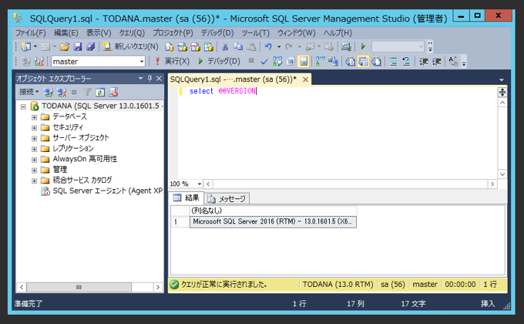Click the 実行(X) execute button
The height and width of the screenshot is (324, 524).
point(173,61)
